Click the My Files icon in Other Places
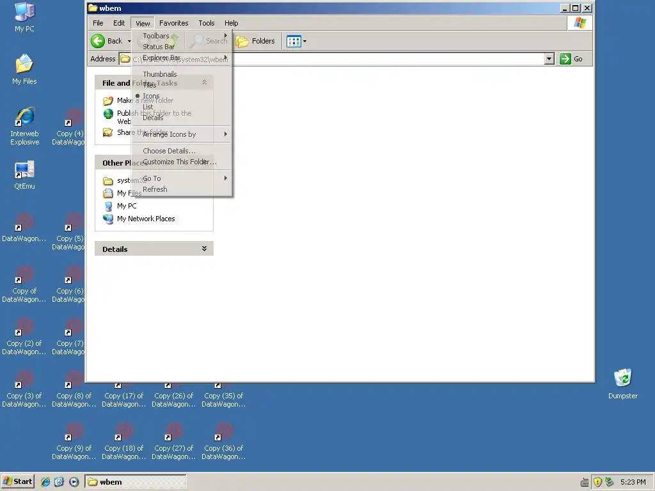This screenshot has width=655, height=491. coord(108,193)
